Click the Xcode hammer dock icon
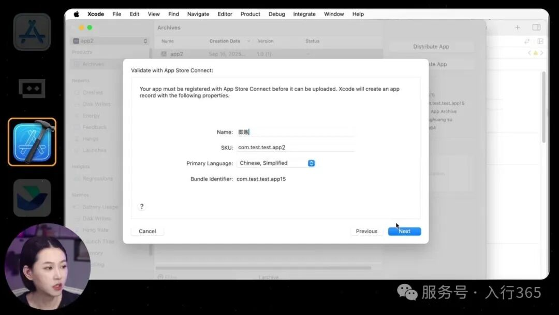Viewport: 559px width, 315px height. 32,142
